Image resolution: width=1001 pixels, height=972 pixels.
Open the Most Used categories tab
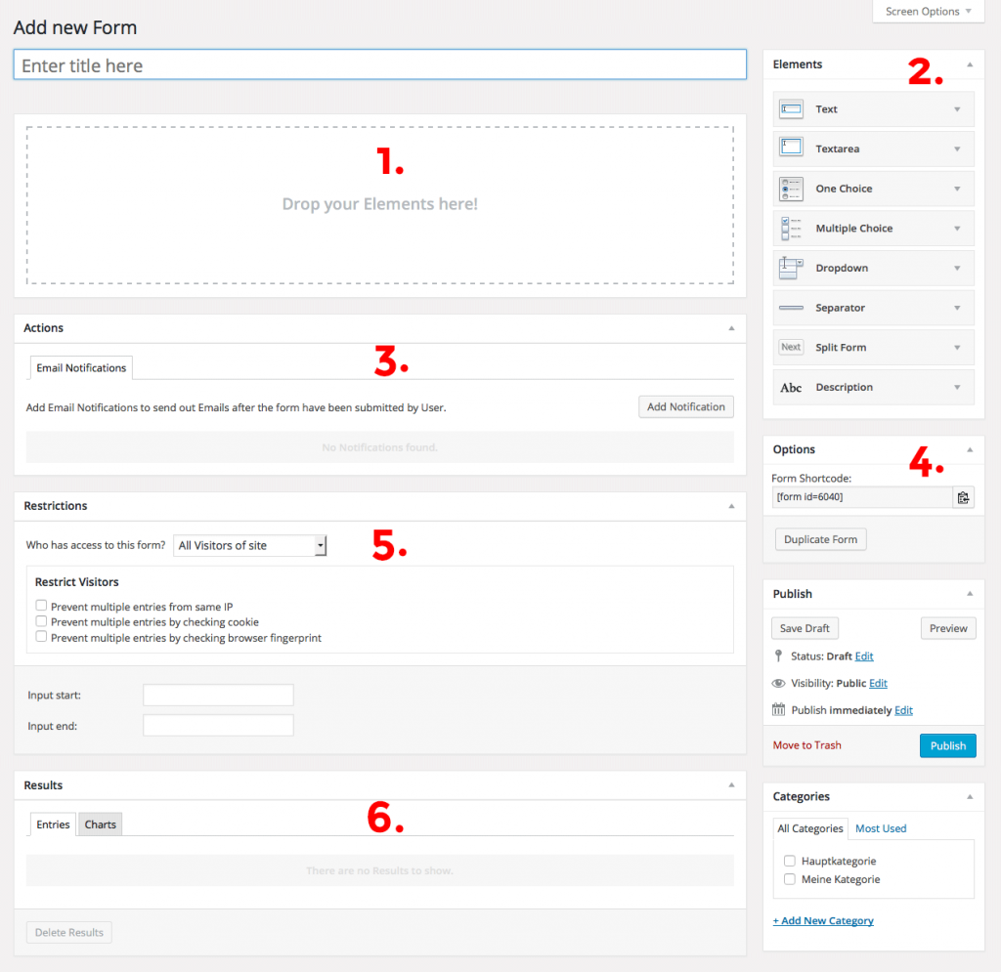coord(880,827)
